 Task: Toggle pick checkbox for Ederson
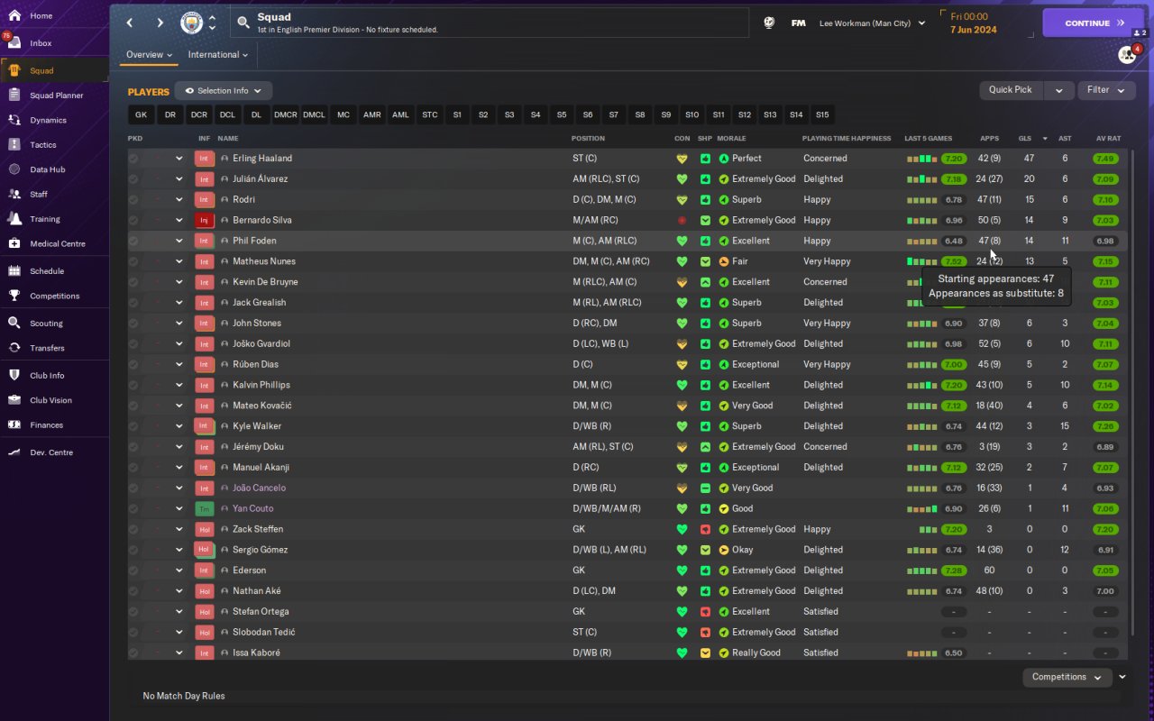coord(133,570)
